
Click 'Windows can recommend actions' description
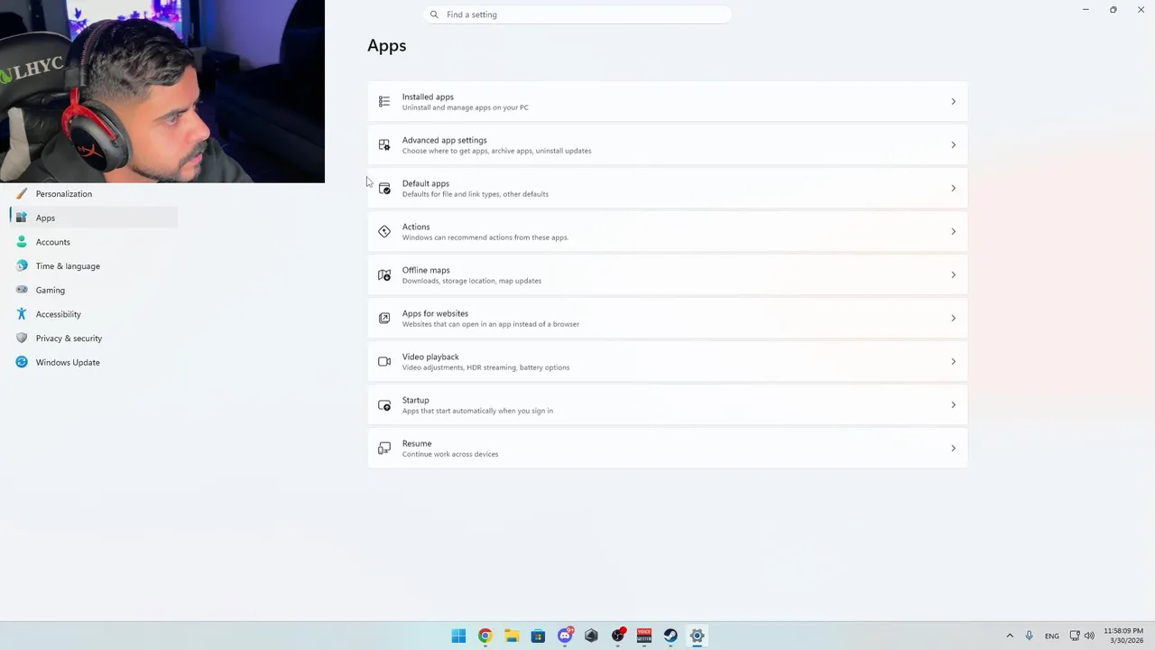[485, 237]
